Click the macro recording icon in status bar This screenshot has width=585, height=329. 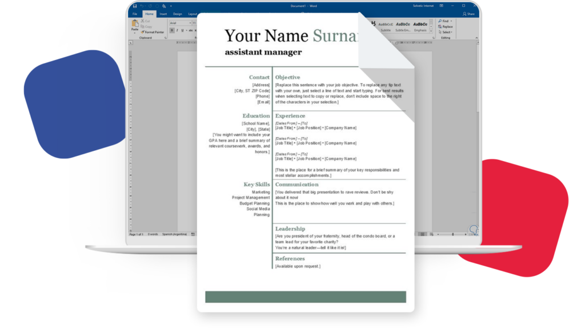pos(193,234)
